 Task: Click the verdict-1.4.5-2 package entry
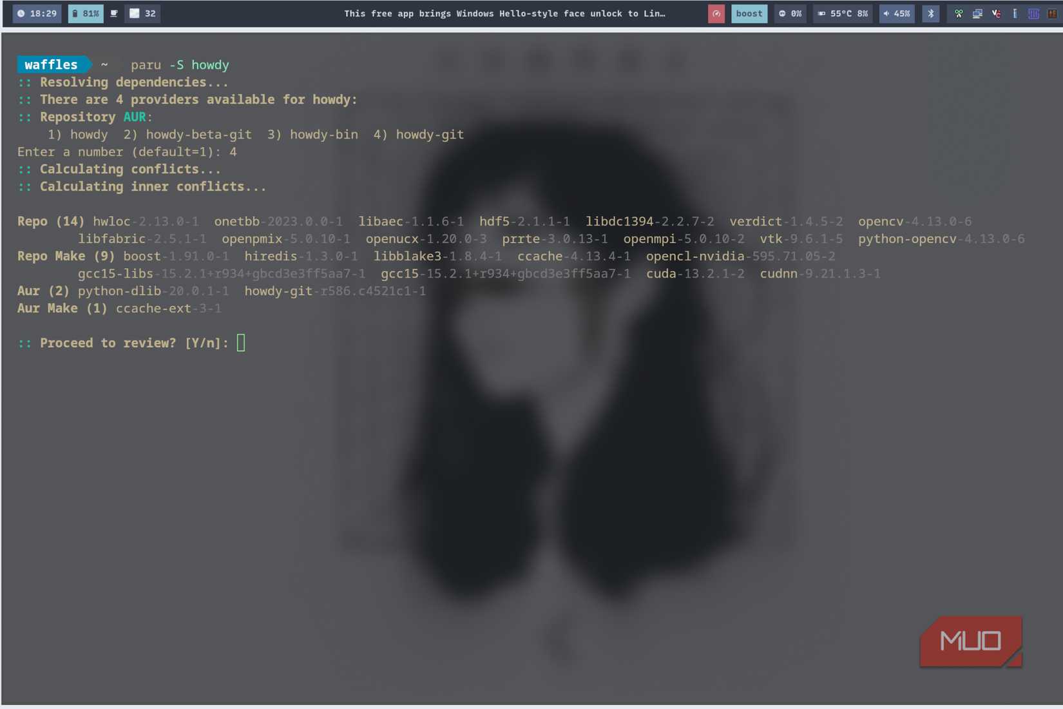point(786,222)
